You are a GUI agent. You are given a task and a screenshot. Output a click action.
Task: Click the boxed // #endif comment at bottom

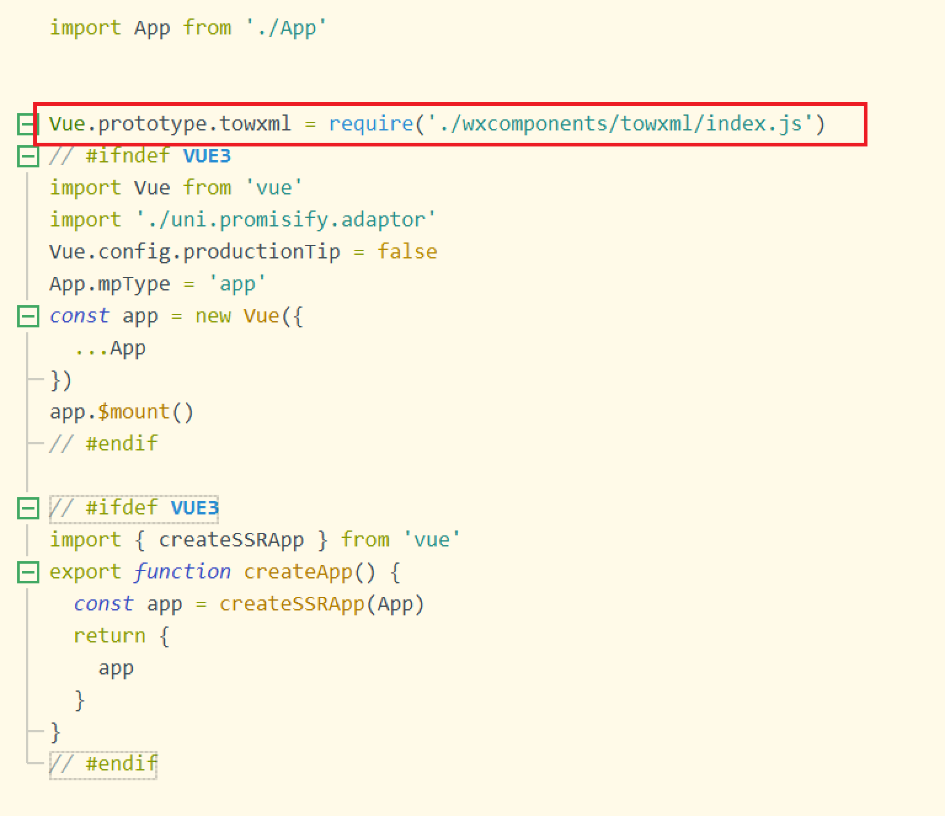point(103,763)
